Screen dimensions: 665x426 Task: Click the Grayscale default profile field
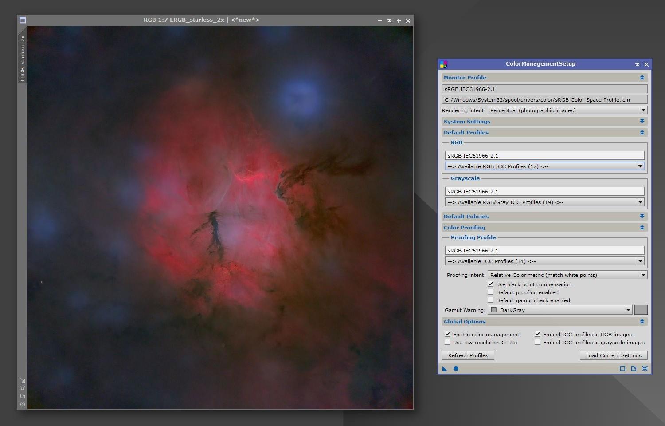544,191
